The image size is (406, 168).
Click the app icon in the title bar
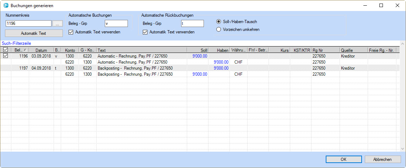(6, 6)
